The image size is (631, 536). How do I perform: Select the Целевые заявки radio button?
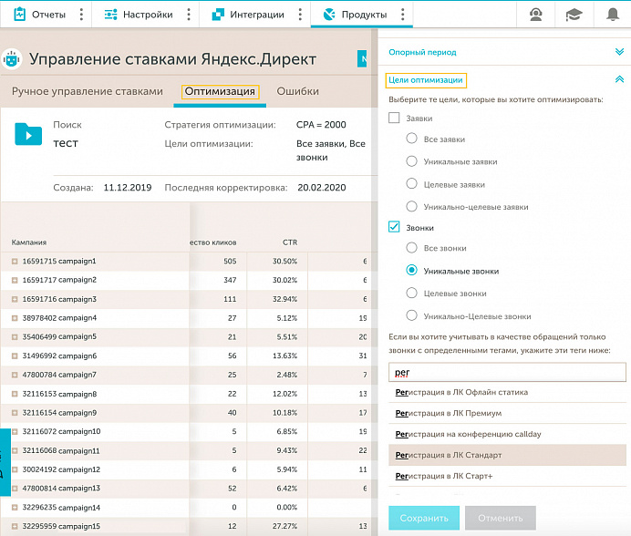click(x=411, y=183)
